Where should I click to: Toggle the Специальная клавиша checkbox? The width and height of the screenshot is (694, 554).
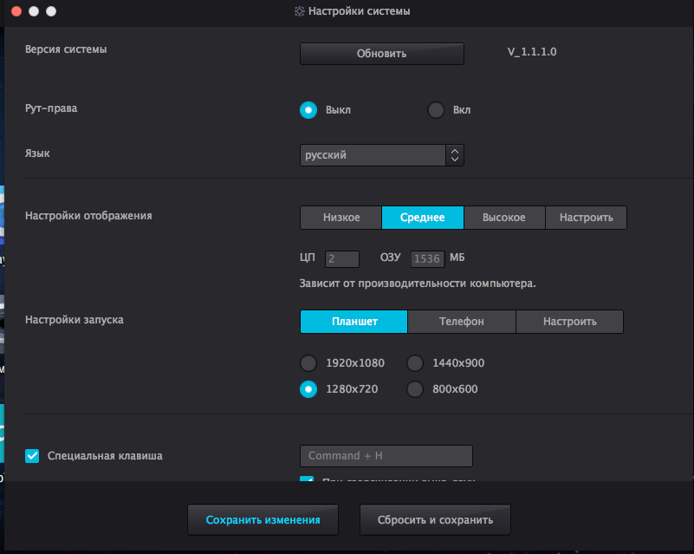(x=33, y=455)
